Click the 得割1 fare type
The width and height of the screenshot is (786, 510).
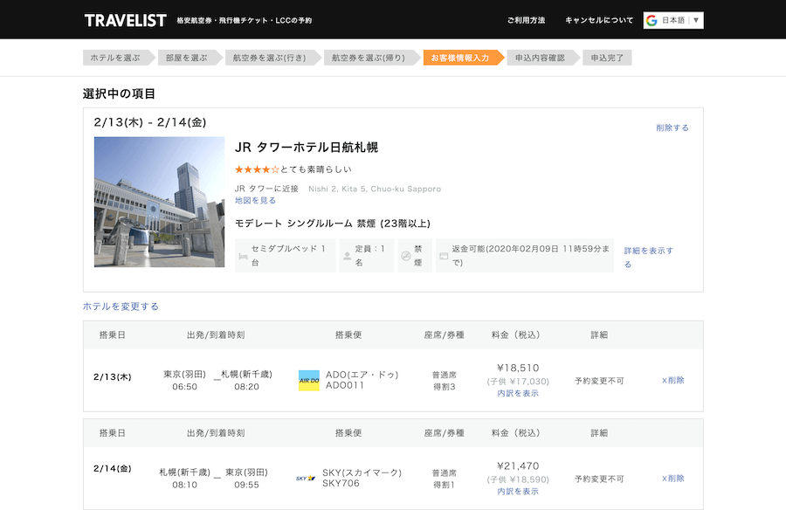445,485
